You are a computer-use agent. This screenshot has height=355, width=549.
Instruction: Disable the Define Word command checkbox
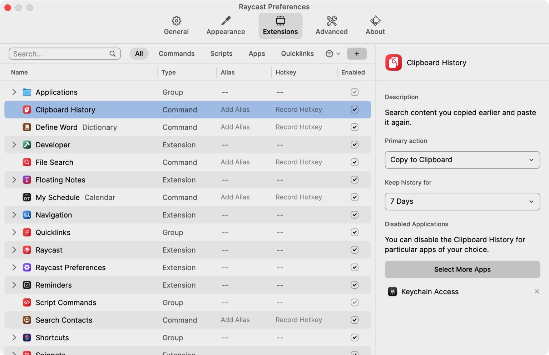pos(354,127)
